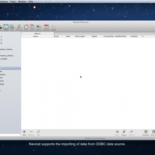Select the Backup toolbar icon
155x155 pixels.
click(38, 28)
